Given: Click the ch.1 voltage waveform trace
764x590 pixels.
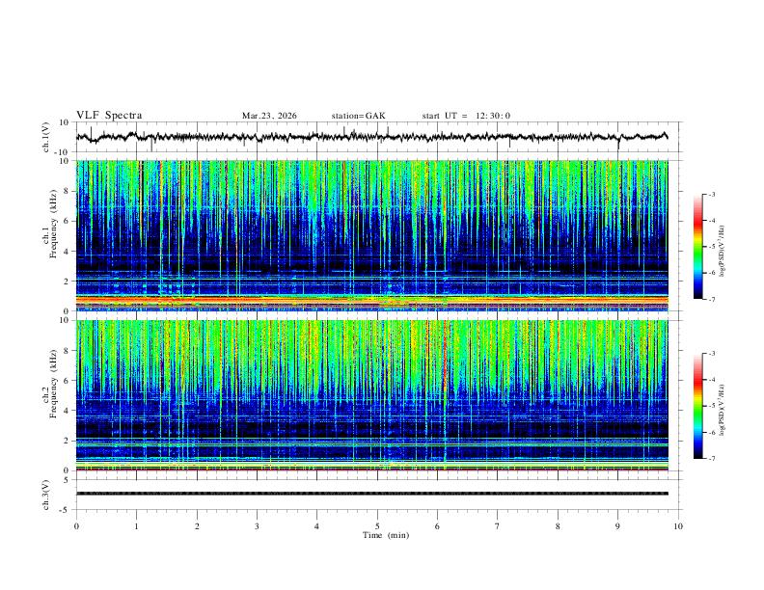Looking at the screenshot, I should pyautogui.click(x=372, y=137).
